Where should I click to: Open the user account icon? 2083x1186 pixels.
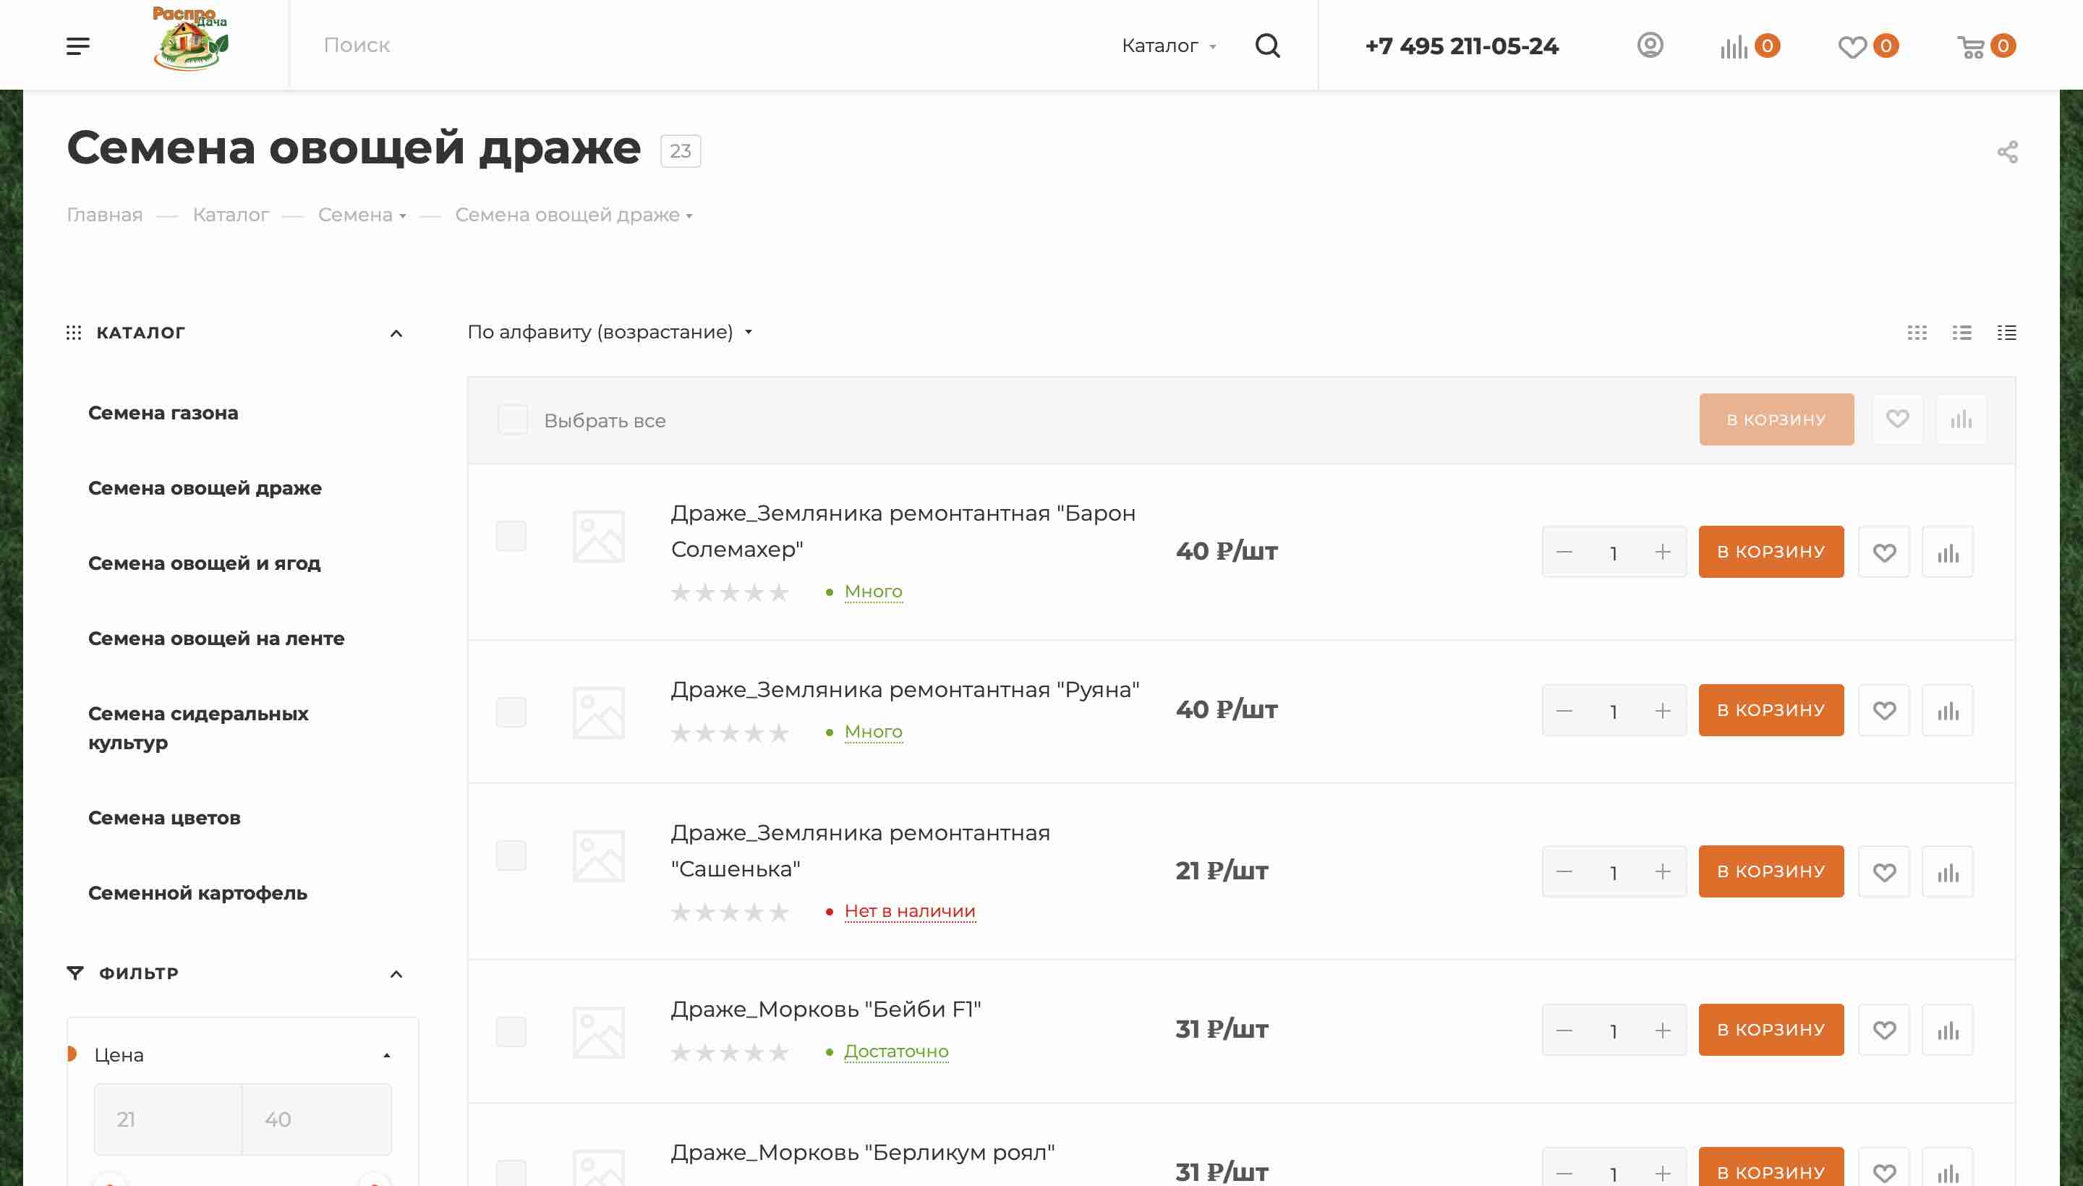coord(1650,46)
